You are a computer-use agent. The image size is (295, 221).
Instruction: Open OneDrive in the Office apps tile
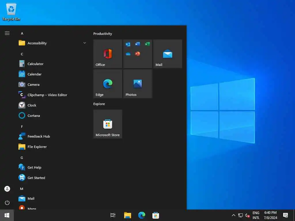tap(128, 54)
